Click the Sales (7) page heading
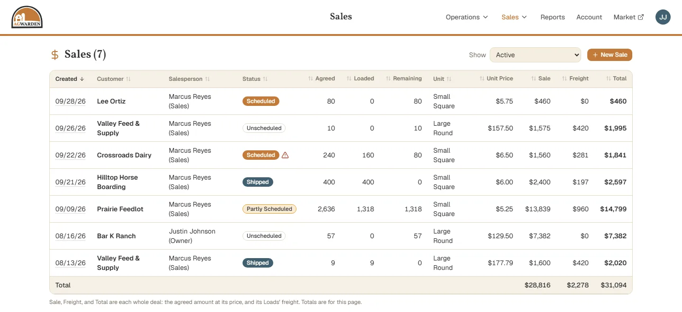The height and width of the screenshot is (312, 682). coord(85,54)
